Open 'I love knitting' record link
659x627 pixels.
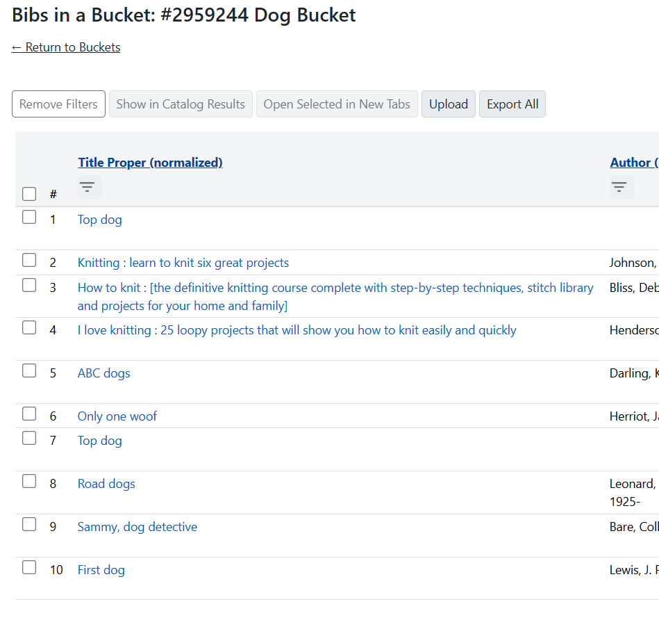pos(297,329)
